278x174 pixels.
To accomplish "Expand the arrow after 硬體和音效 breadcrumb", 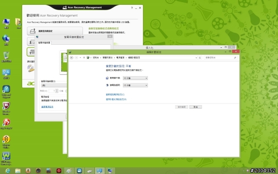I will click(x=114, y=58).
